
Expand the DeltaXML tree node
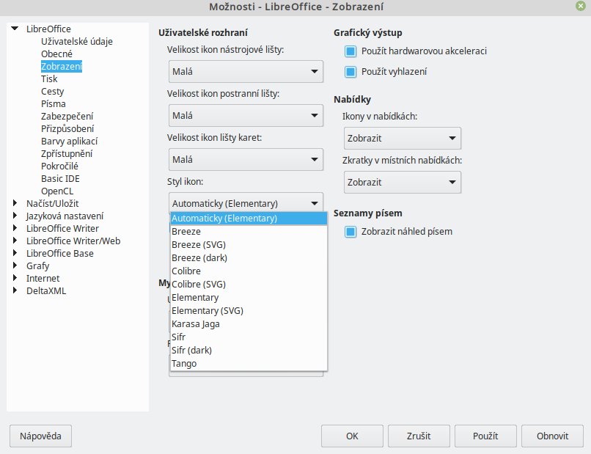[15, 290]
